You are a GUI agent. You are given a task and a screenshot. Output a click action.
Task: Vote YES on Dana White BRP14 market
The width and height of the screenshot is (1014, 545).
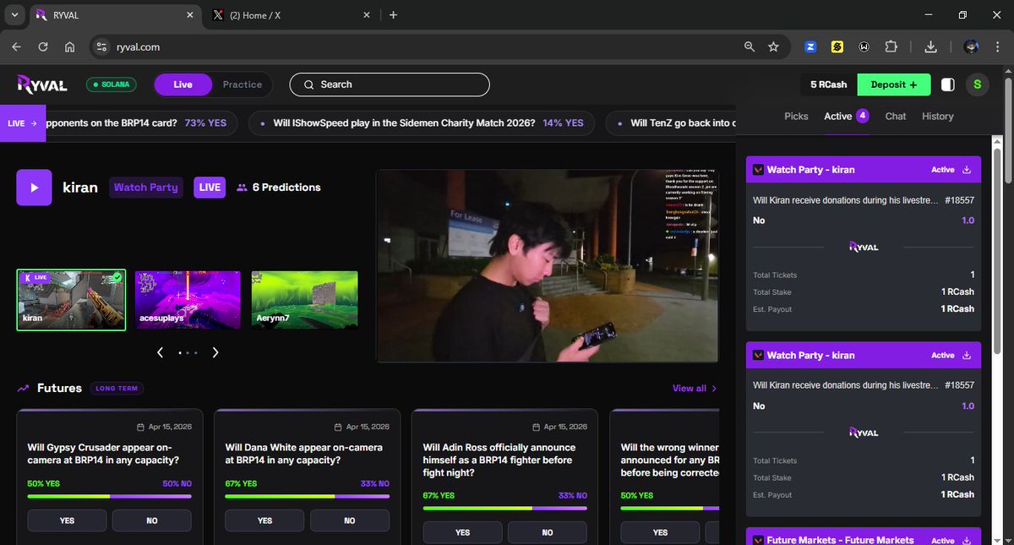(265, 520)
